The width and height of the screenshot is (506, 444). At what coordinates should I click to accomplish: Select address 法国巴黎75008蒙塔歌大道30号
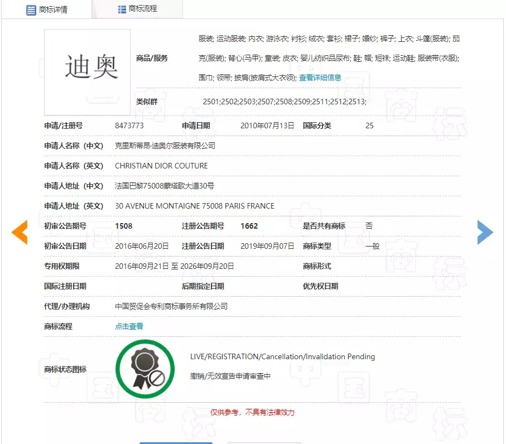165,186
